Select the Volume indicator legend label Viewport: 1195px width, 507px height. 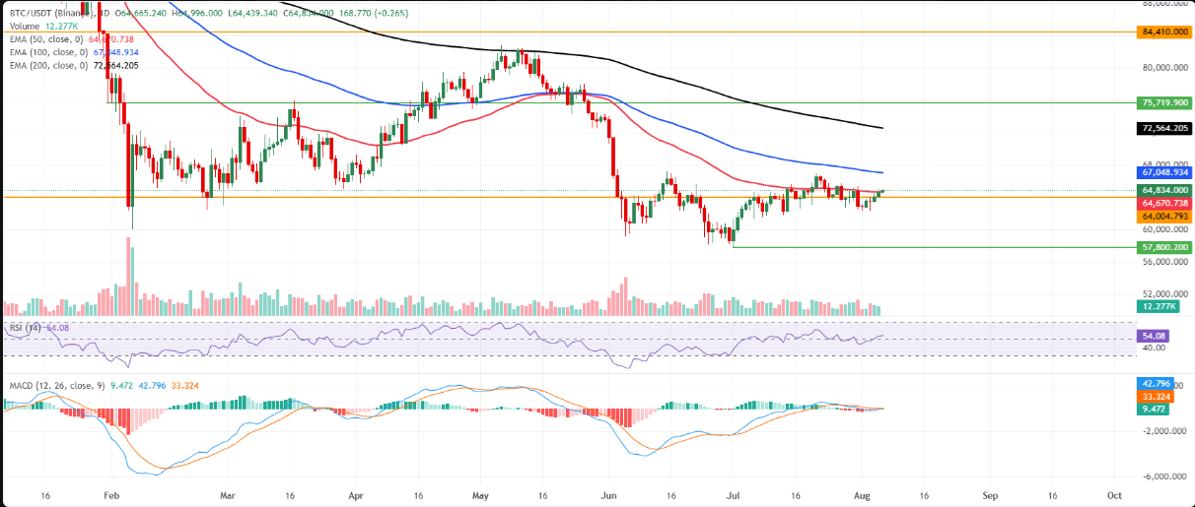click(23, 29)
